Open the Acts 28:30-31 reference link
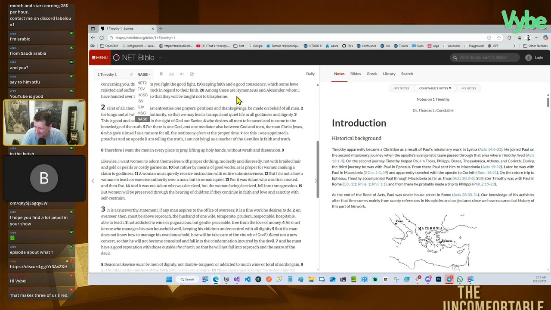Viewport: 551px width, 310px height. 465,195
